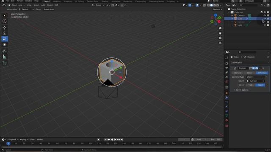Open the Output properties tab icon
271x152 pixels.
click(227, 68)
